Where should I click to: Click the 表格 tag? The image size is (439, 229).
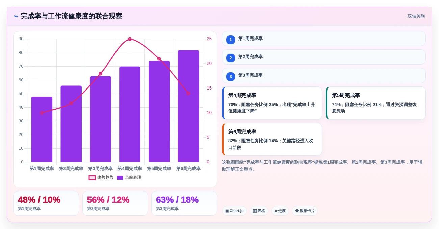[259, 211]
